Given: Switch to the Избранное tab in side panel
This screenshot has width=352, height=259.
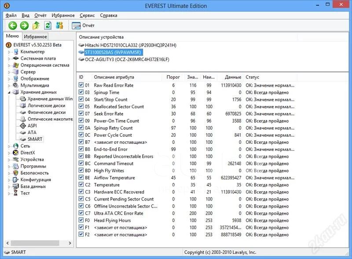Looking at the screenshot, I should 35,36.
